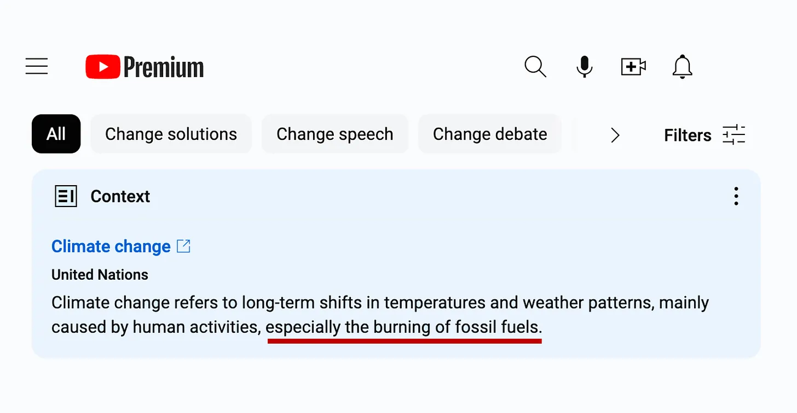
Task: Start voice search with the microphone
Action: 584,67
